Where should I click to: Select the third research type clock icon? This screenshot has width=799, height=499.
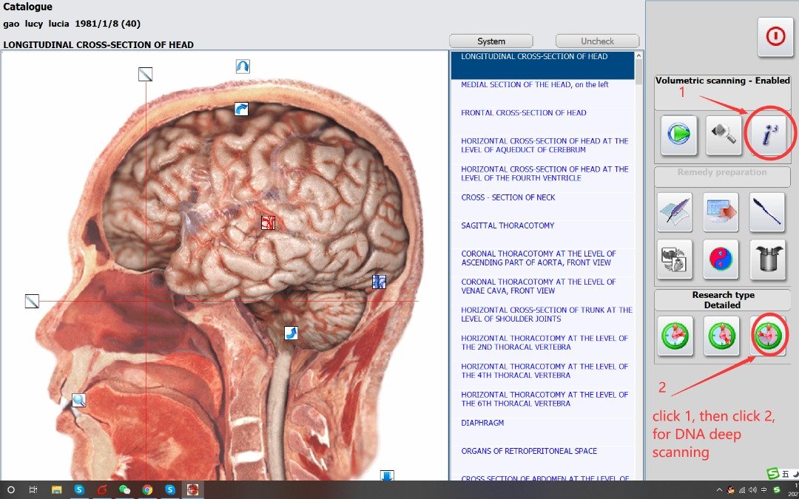[767, 336]
